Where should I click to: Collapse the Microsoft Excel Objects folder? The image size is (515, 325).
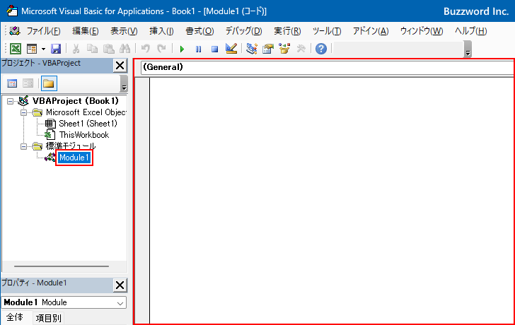pyautogui.click(x=23, y=112)
